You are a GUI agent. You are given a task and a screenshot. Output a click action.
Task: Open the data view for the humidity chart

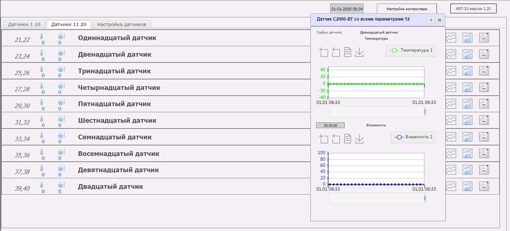pyautogui.click(x=348, y=139)
